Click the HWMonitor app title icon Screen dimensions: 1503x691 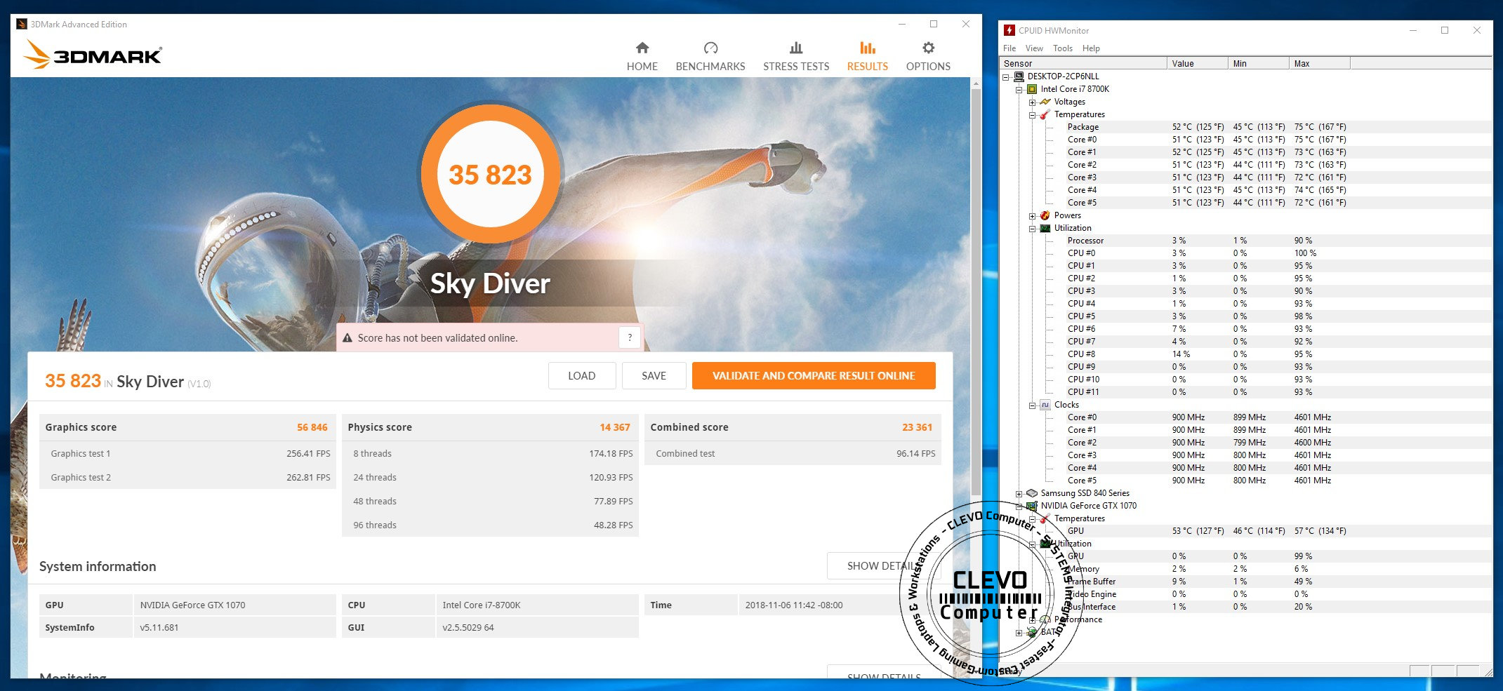pyautogui.click(x=1009, y=30)
